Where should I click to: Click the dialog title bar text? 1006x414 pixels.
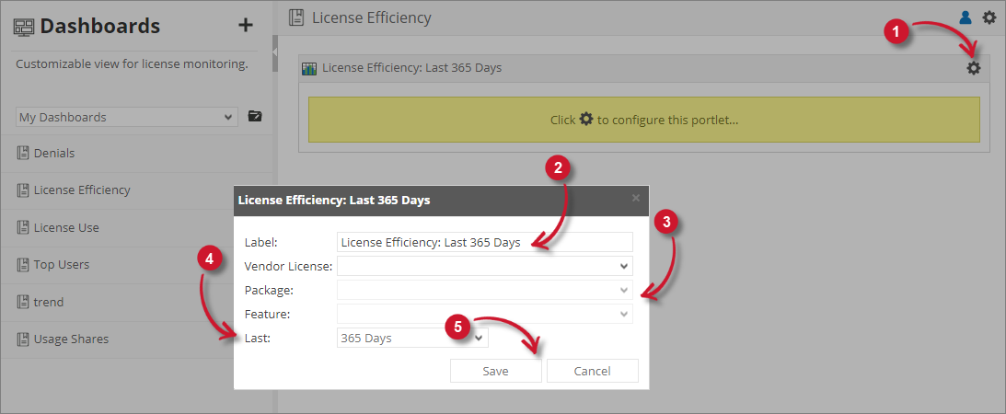333,200
